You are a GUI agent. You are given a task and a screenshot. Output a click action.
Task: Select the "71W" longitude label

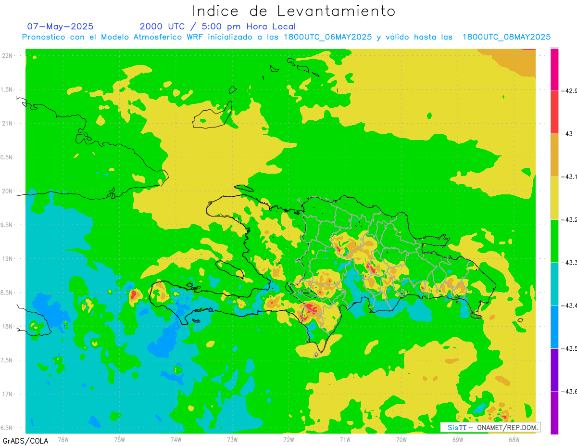point(345,439)
